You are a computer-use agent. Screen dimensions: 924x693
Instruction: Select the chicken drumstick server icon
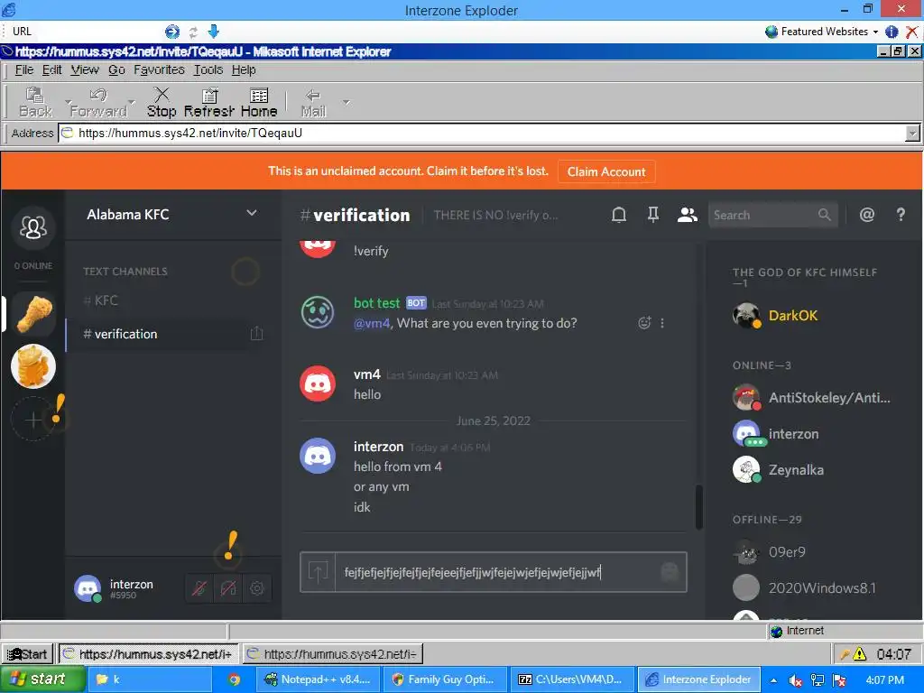tap(33, 314)
